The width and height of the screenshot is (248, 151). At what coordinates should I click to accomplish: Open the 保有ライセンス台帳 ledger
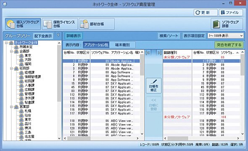click(60, 24)
